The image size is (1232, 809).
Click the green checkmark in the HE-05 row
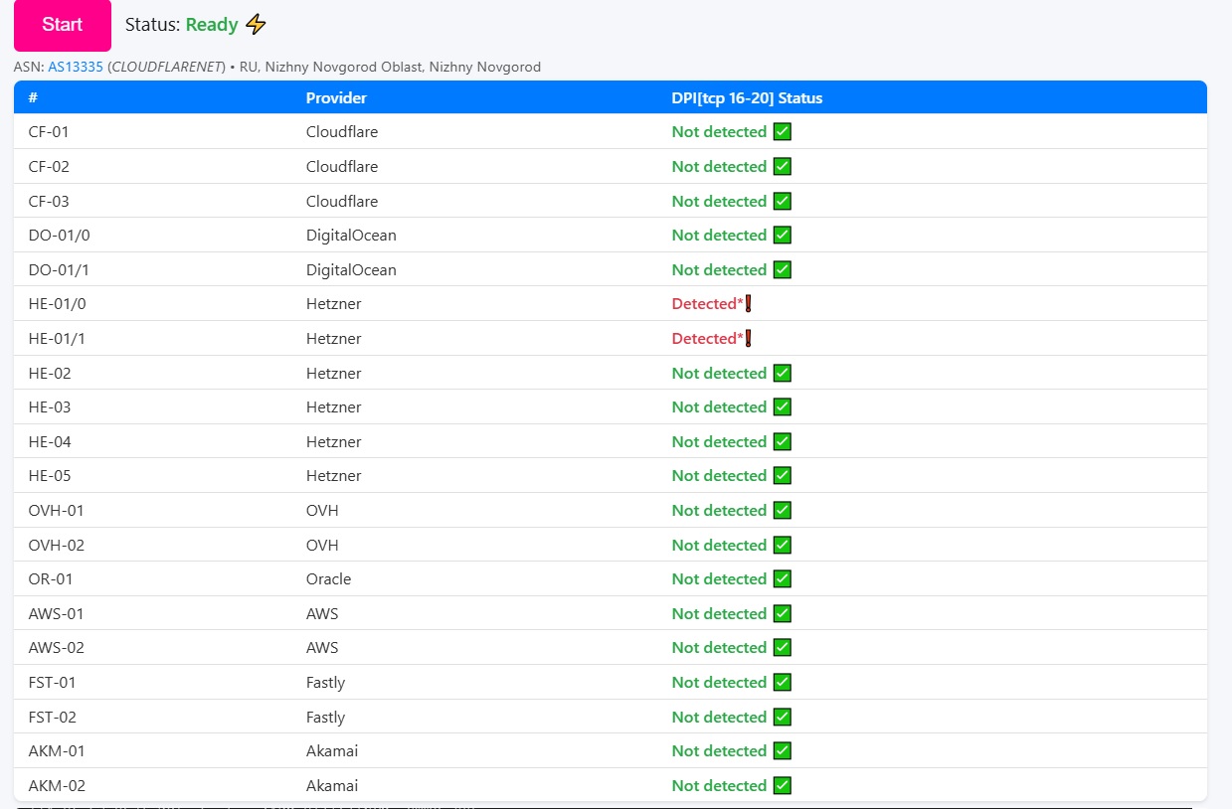(783, 475)
